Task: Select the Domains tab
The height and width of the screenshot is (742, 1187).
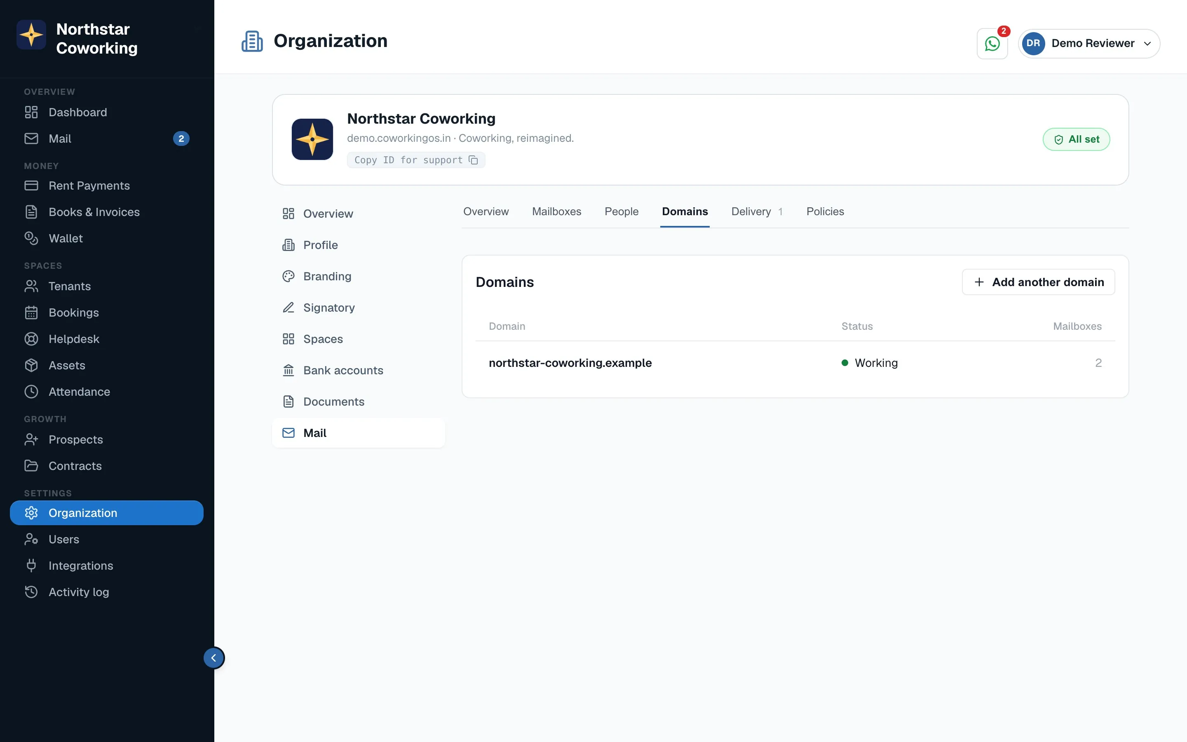Action: (x=685, y=211)
